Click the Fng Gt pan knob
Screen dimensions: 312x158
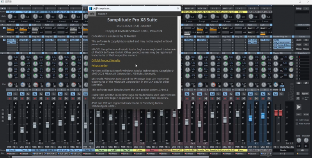10,85
